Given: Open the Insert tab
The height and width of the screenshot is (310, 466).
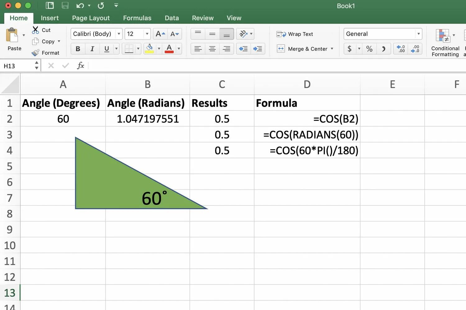Looking at the screenshot, I should tap(50, 18).
